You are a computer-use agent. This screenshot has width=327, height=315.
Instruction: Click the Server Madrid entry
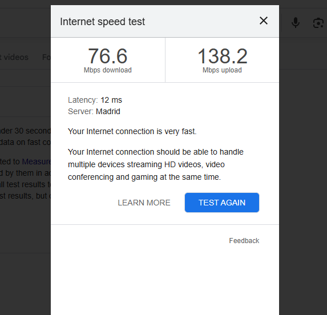(x=94, y=111)
